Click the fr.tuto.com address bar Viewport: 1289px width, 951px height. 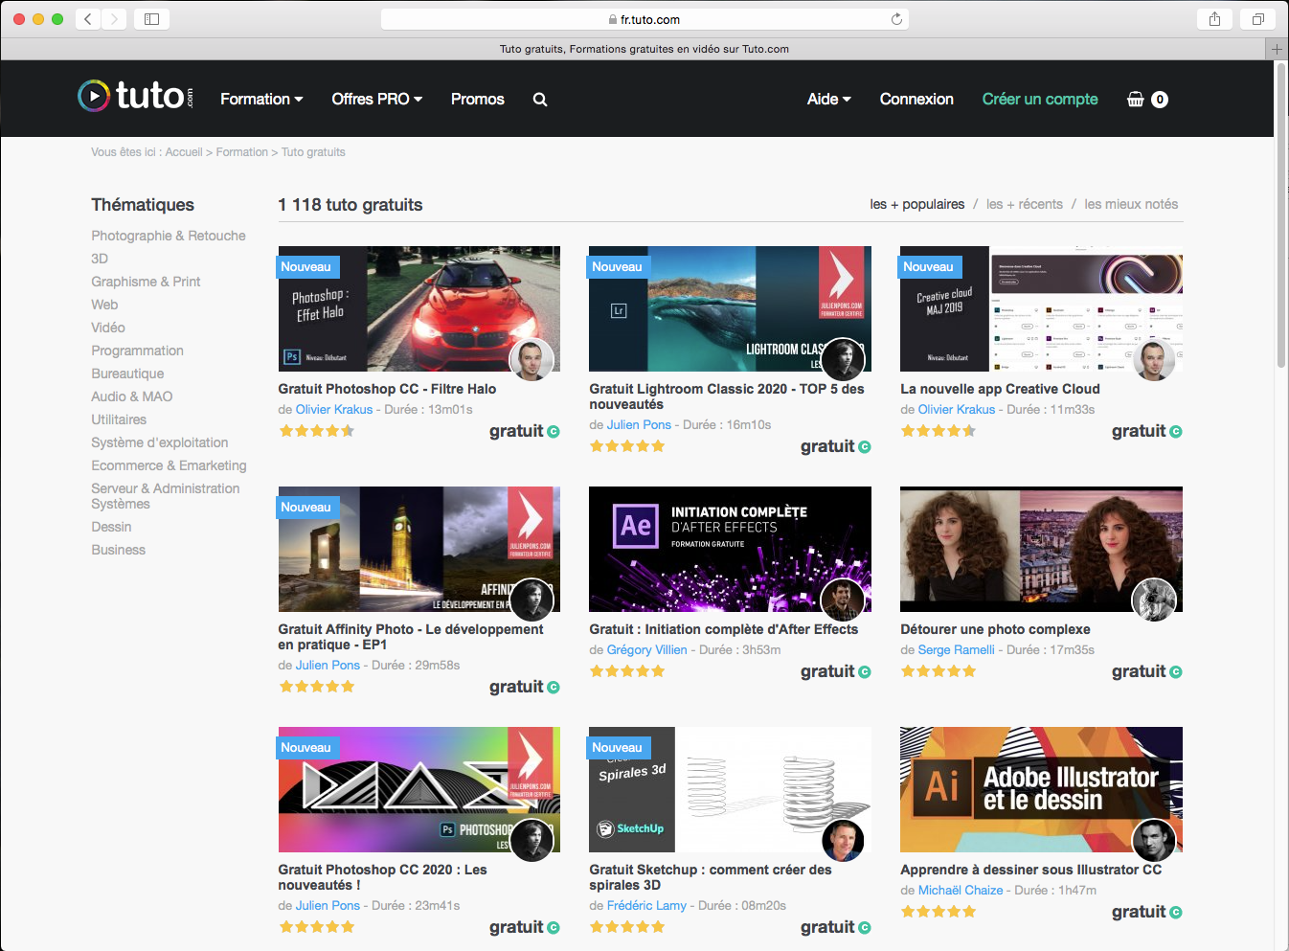click(644, 19)
